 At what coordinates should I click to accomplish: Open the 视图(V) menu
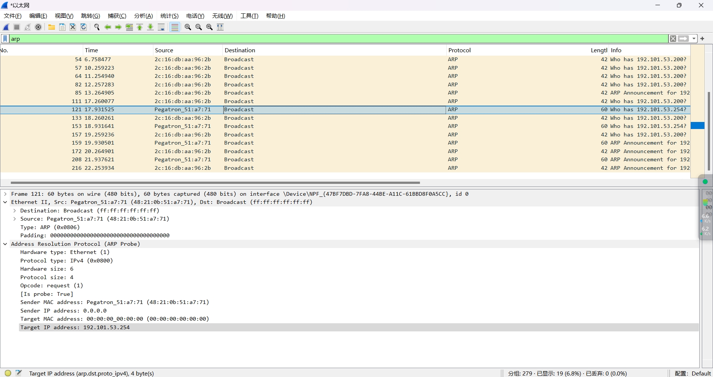[64, 16]
